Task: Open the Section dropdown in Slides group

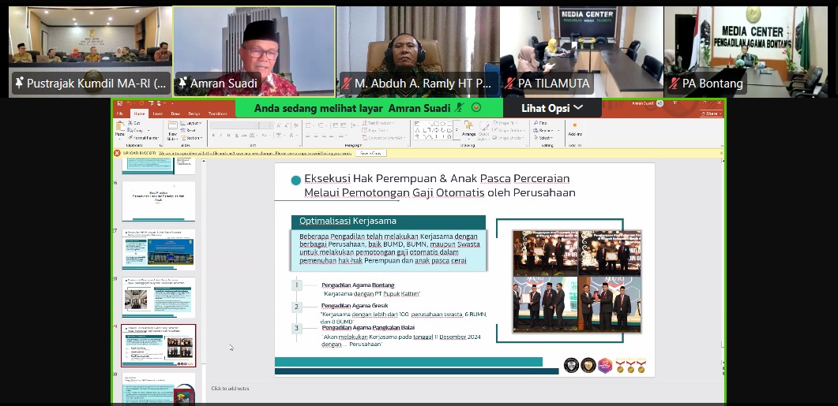Action: [x=191, y=138]
